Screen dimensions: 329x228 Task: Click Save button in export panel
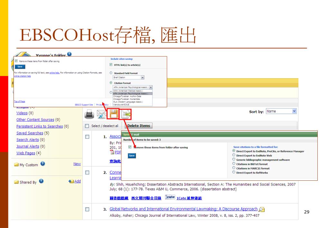[x=132, y=156]
